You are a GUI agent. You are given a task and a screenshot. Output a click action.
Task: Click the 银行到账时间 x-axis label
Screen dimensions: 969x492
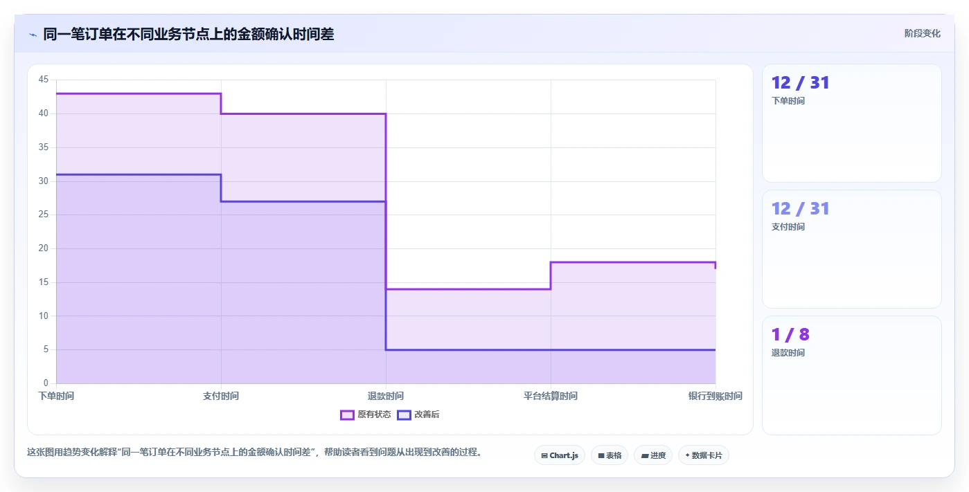coord(715,396)
